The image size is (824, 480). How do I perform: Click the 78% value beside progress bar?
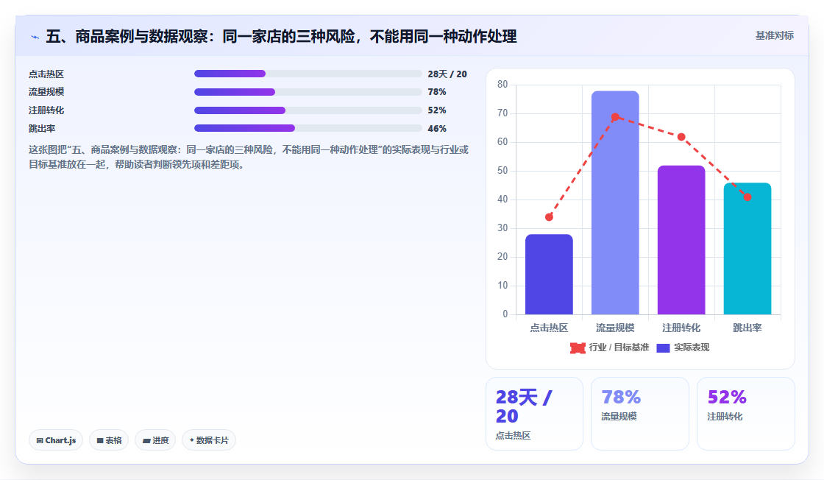pos(437,92)
